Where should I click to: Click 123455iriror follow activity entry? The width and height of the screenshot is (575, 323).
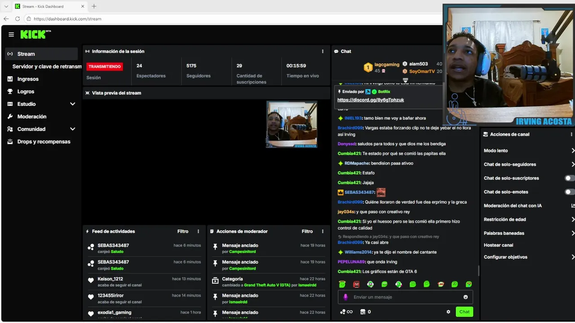[x=144, y=299]
